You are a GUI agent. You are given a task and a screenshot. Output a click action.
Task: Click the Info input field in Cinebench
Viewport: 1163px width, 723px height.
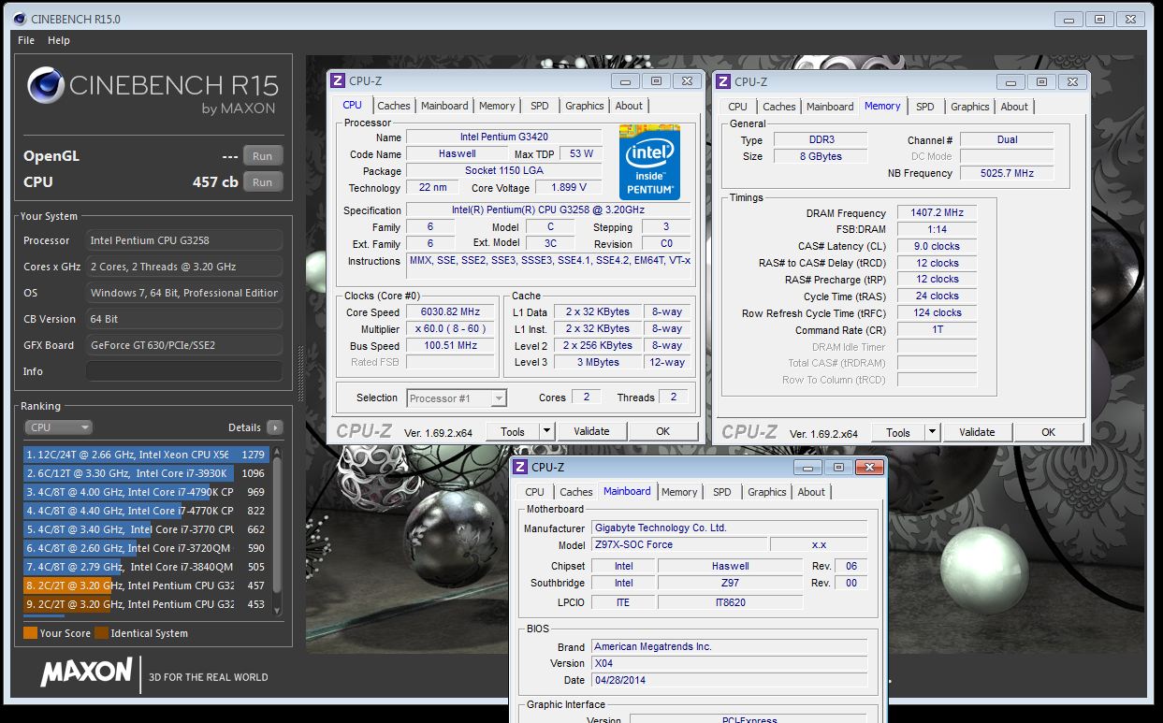tap(184, 371)
